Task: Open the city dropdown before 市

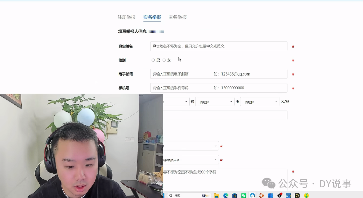Action: click(214, 102)
